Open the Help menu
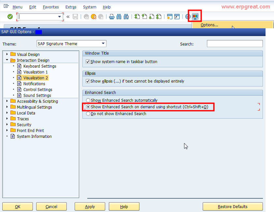The image size is (274, 212). click(107, 7)
